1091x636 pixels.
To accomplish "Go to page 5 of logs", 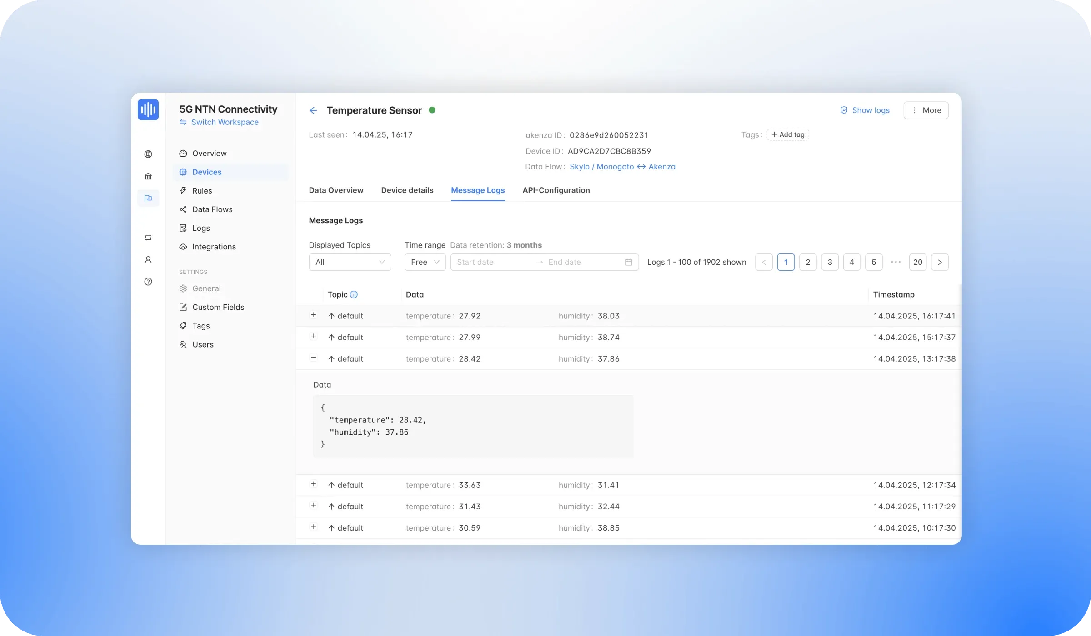I will tap(874, 262).
